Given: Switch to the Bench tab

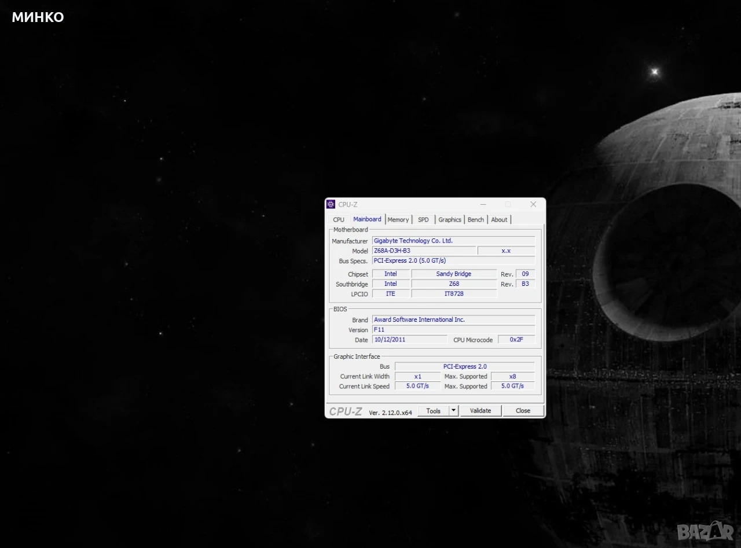Looking at the screenshot, I should coord(476,220).
